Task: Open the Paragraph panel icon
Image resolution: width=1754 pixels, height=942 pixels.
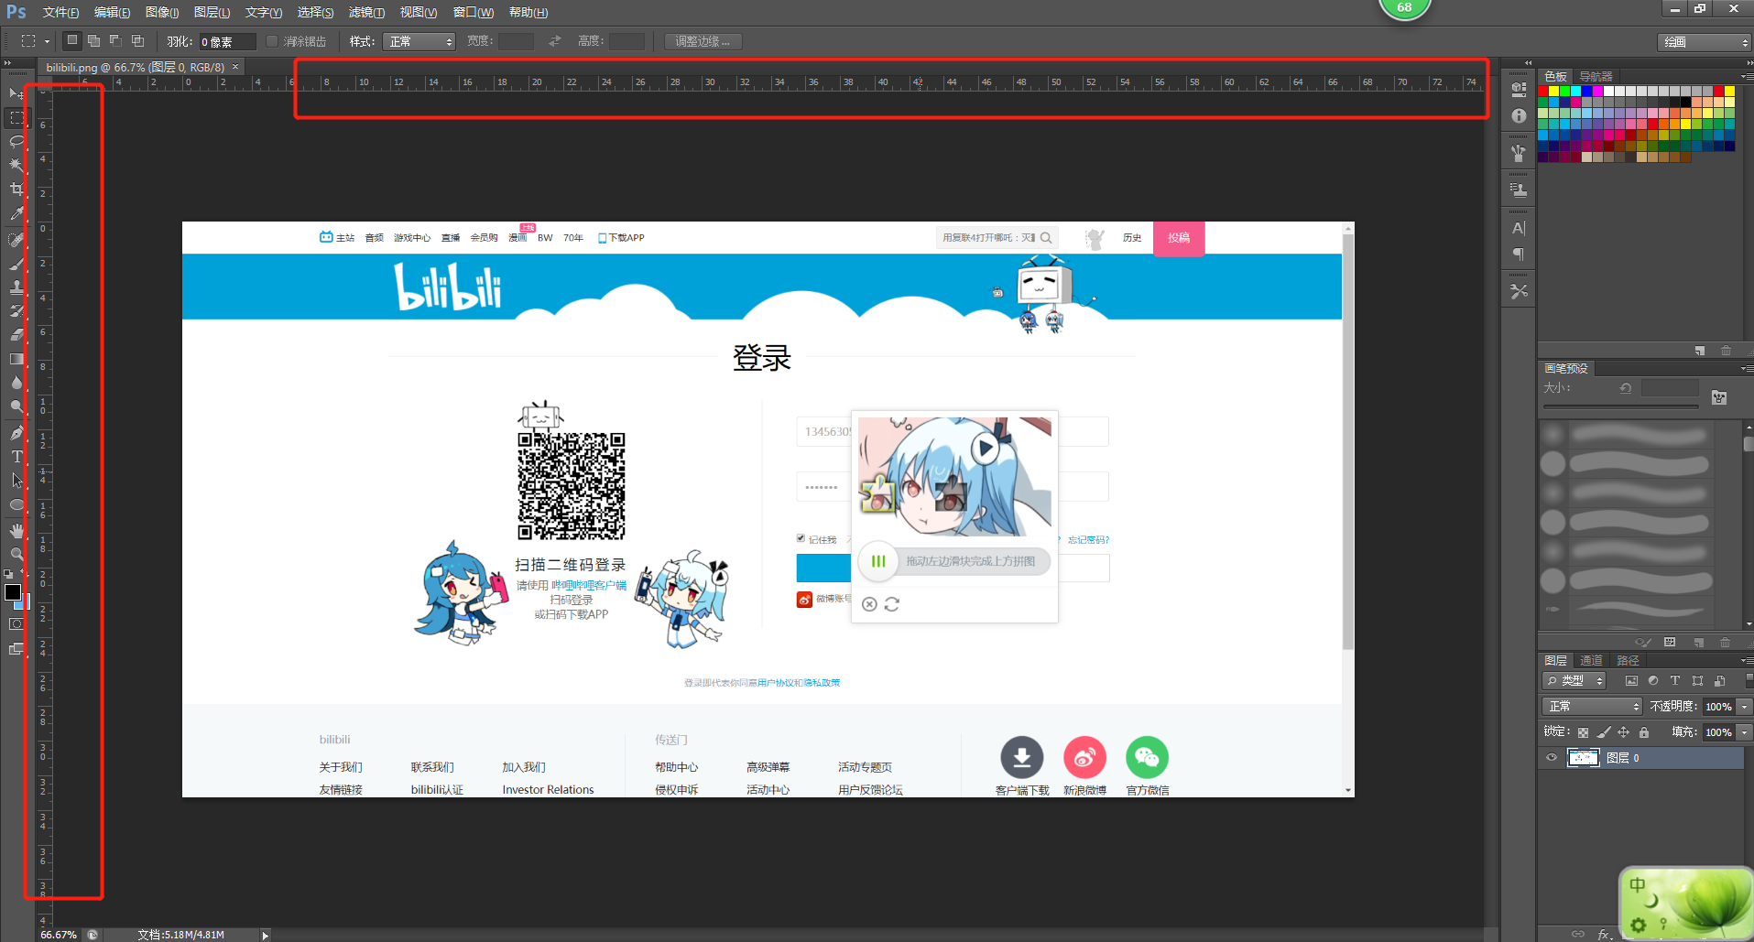Action: (1519, 254)
